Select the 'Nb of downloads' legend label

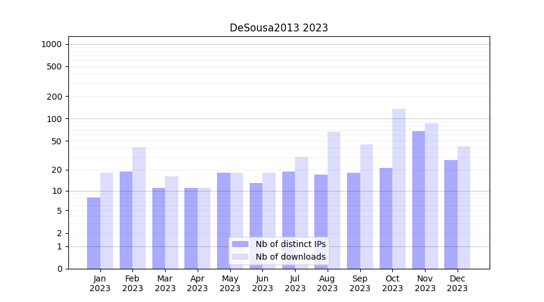tap(290, 257)
